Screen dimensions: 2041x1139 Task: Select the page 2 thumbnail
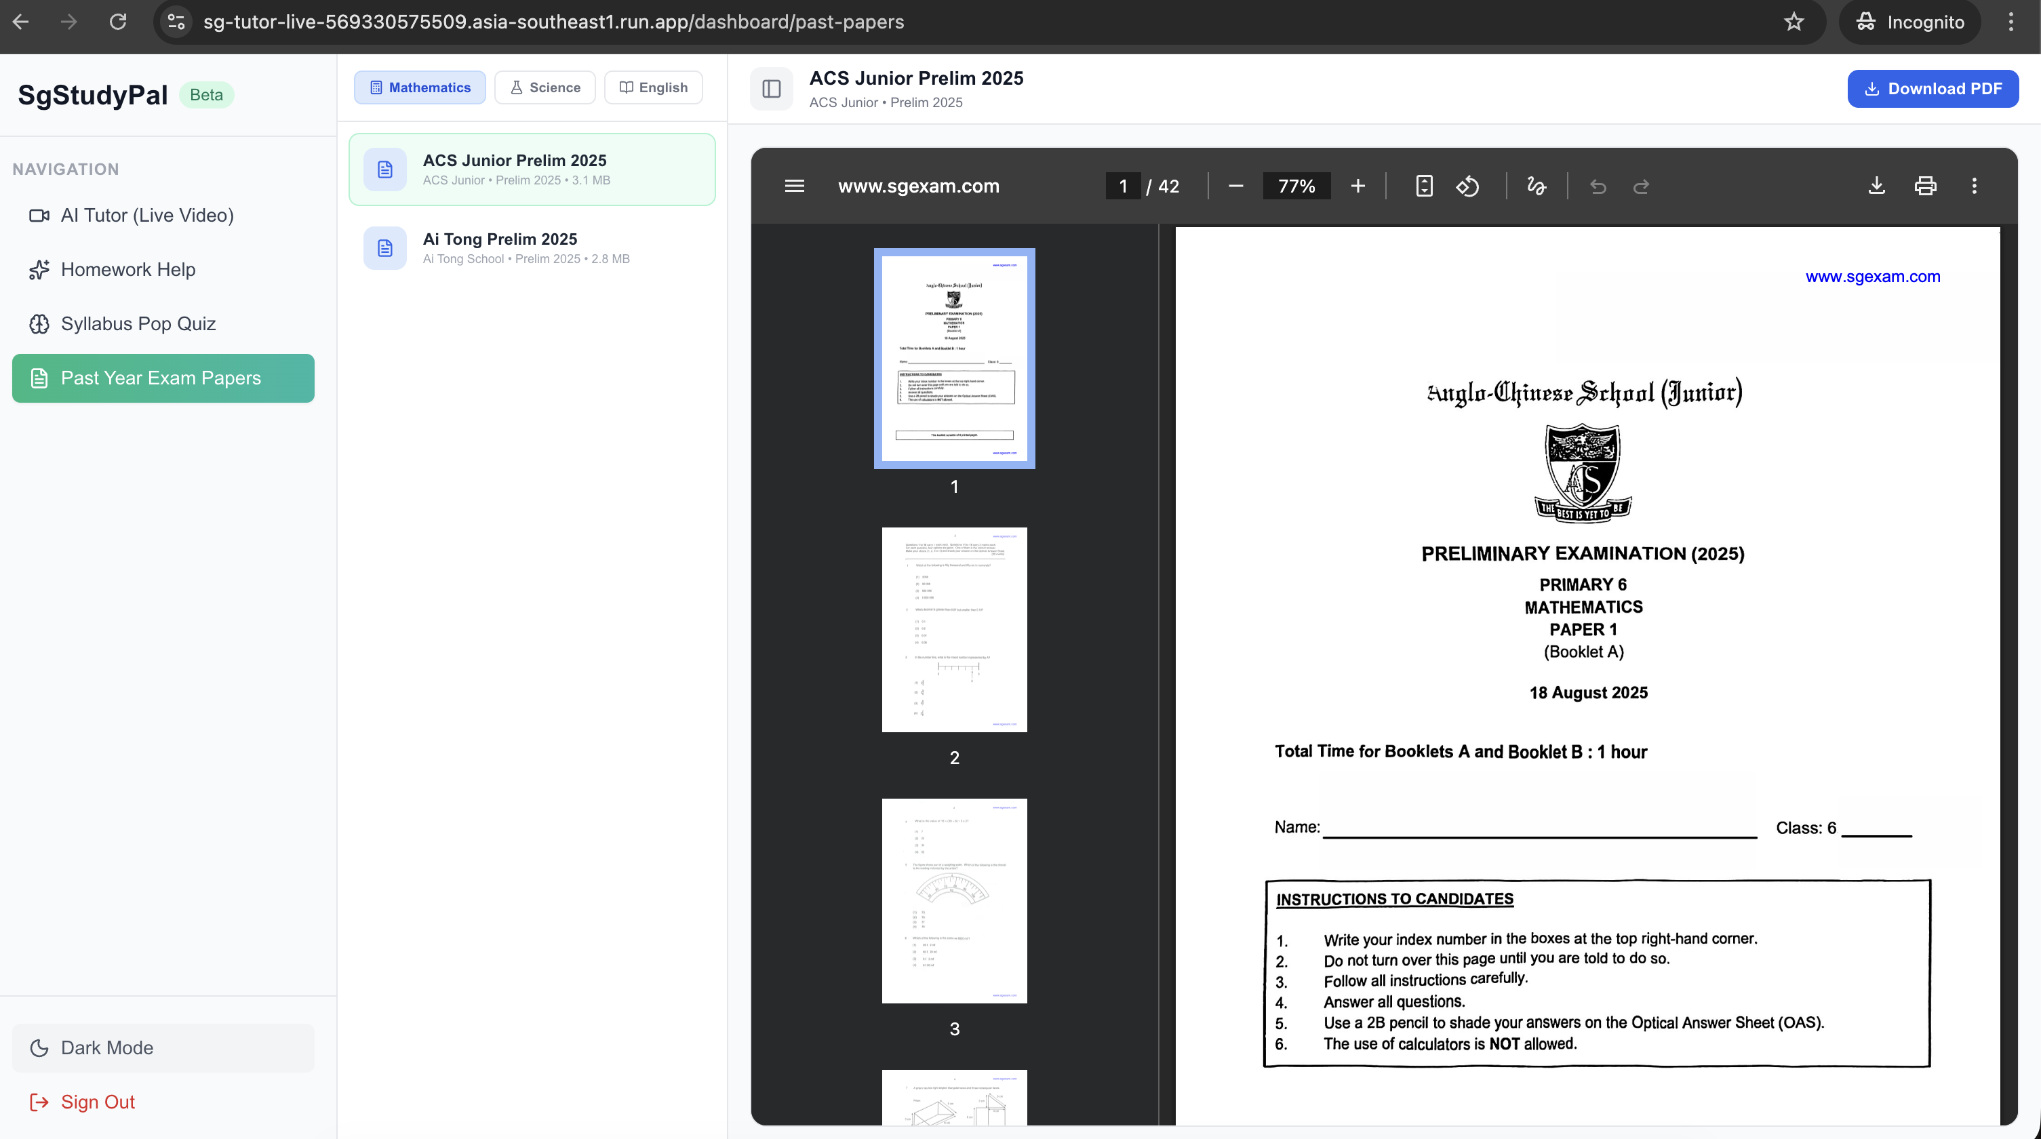pyautogui.click(x=954, y=630)
